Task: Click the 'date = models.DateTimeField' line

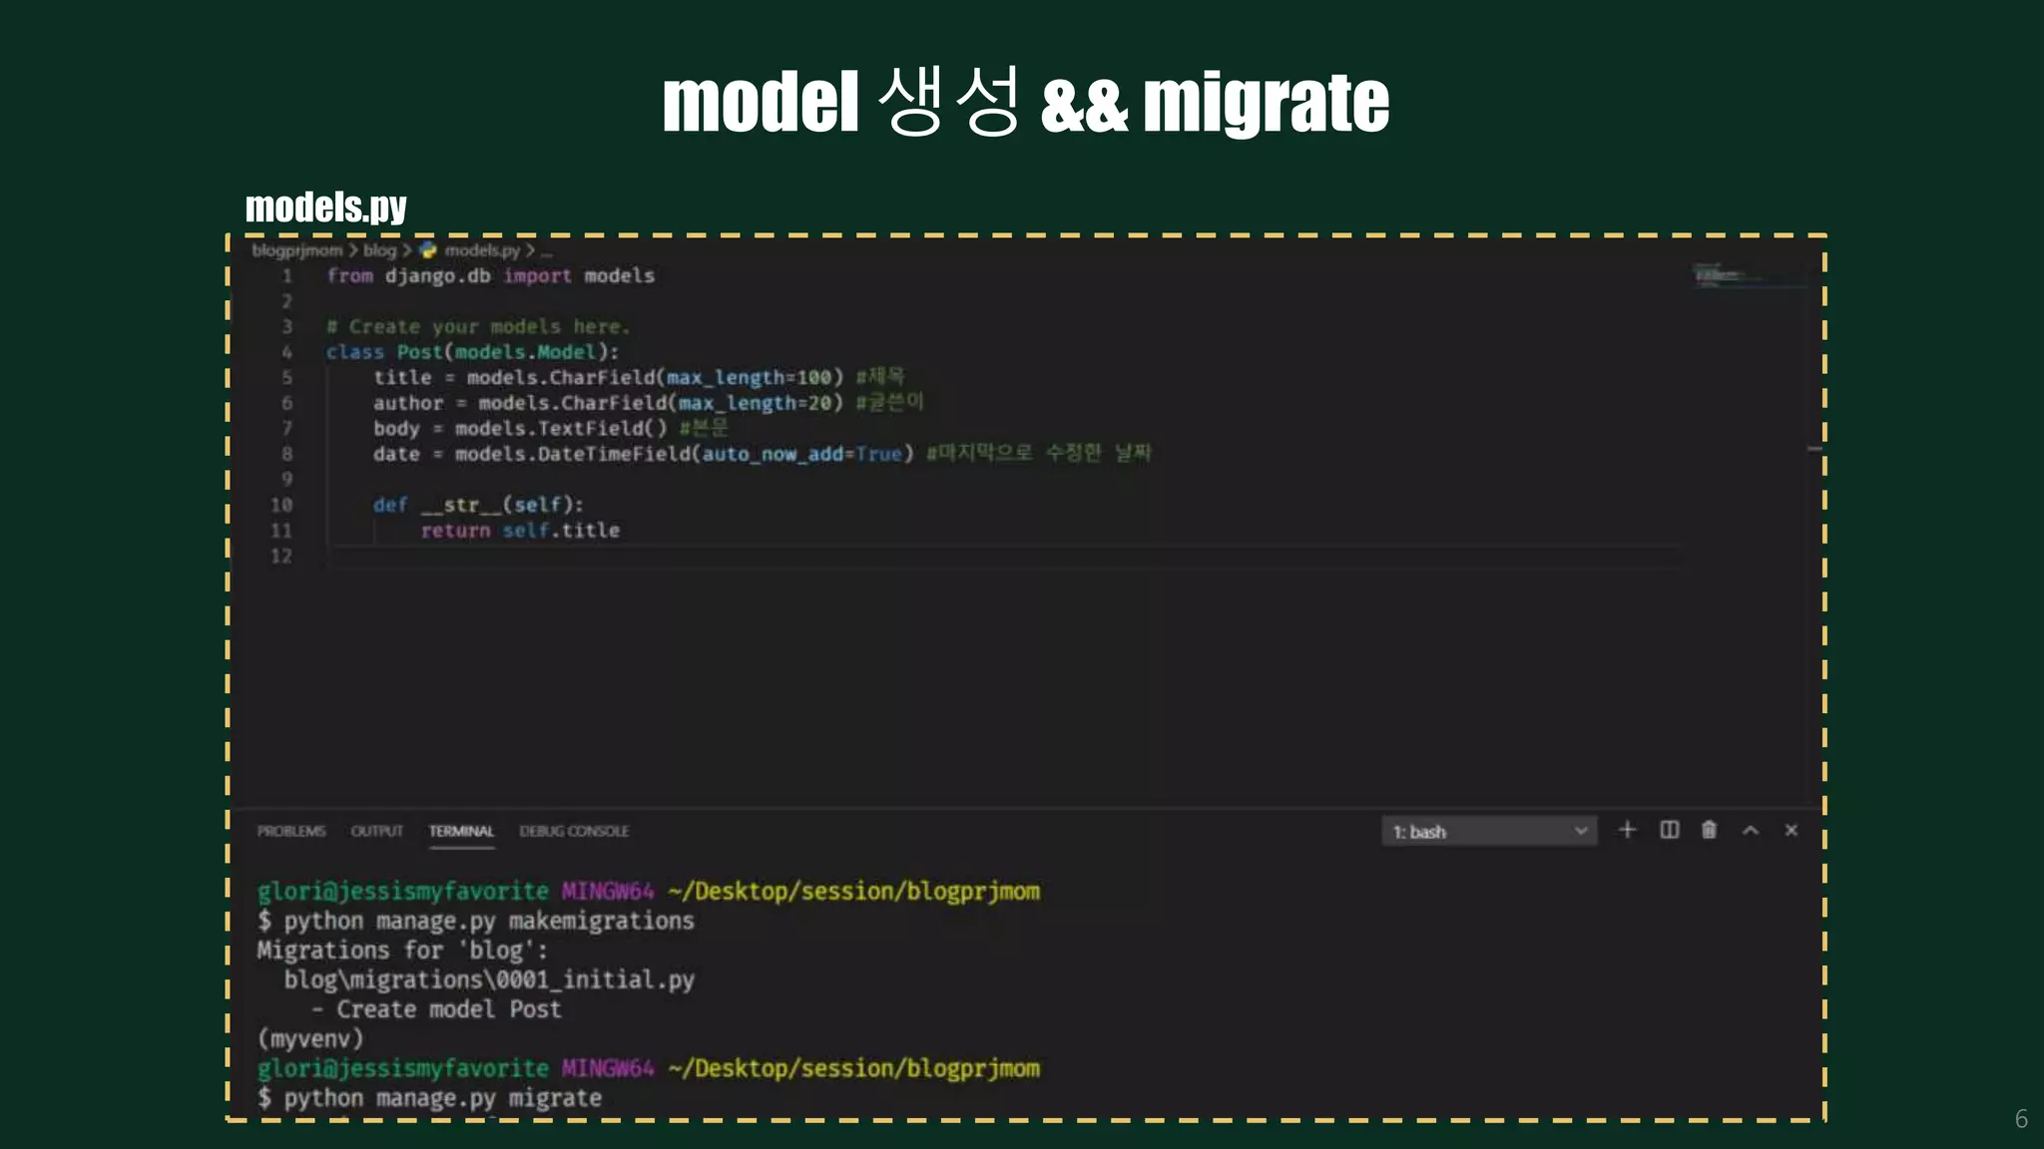Action: 763,454
